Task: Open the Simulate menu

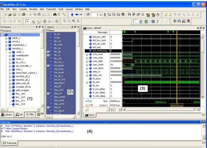Action: tap(33, 9)
